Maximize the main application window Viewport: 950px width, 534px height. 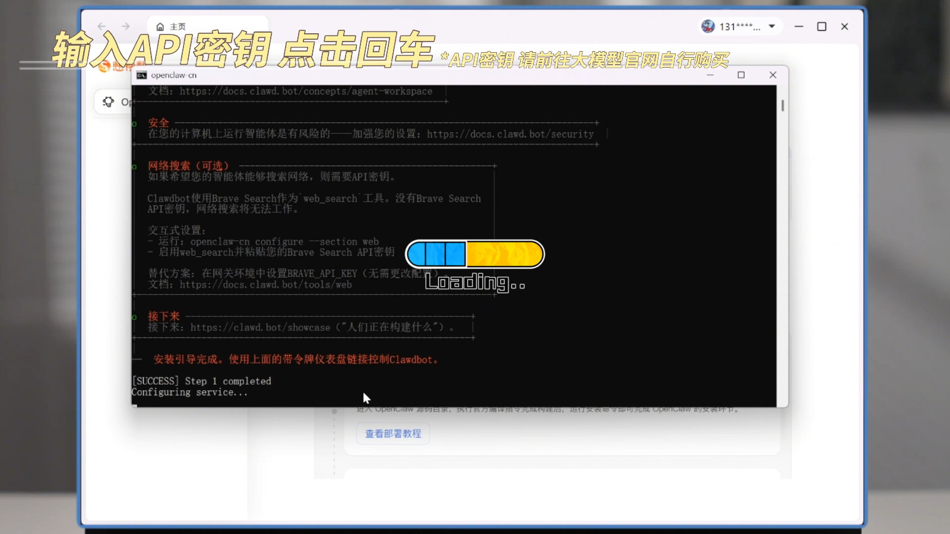tap(822, 27)
